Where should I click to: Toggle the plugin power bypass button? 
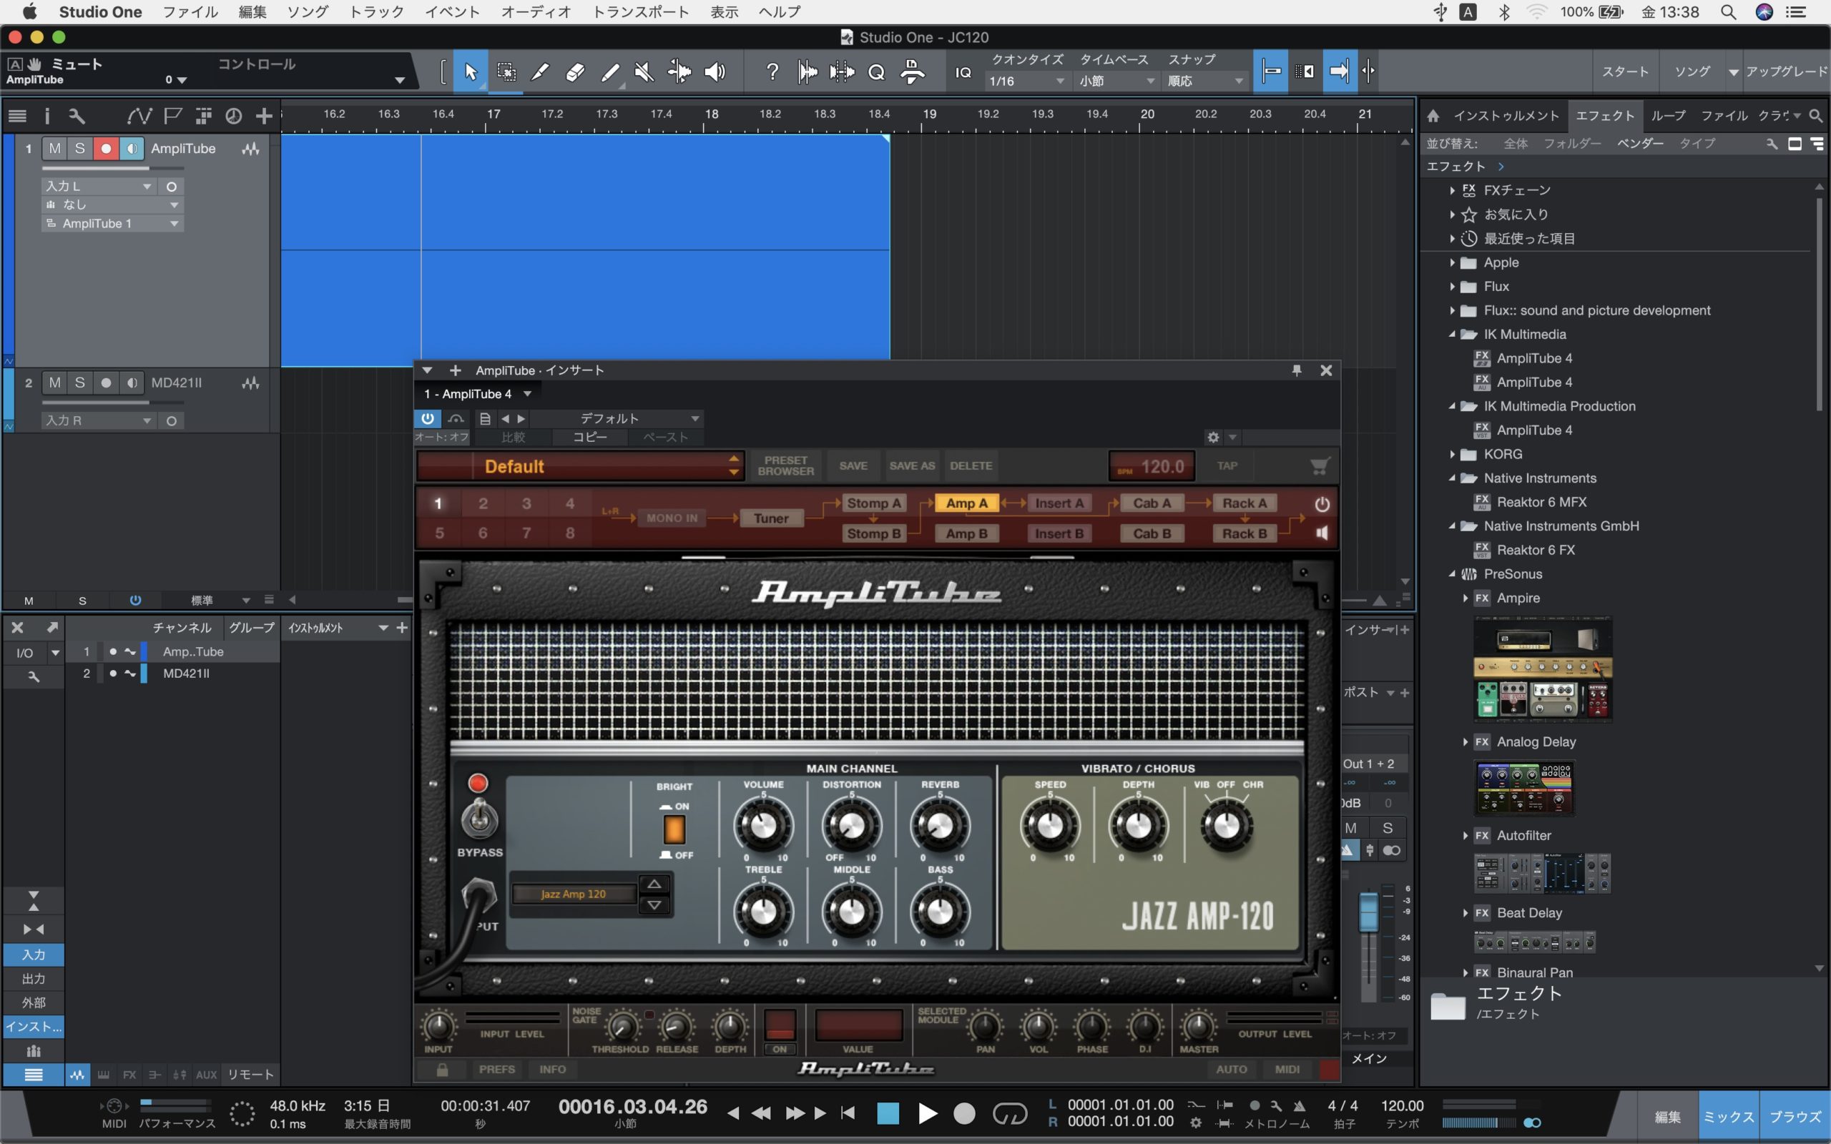(428, 418)
